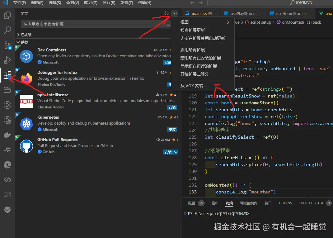Open the Docker whale icon in activity bar
333x238 pixels.
7,135
